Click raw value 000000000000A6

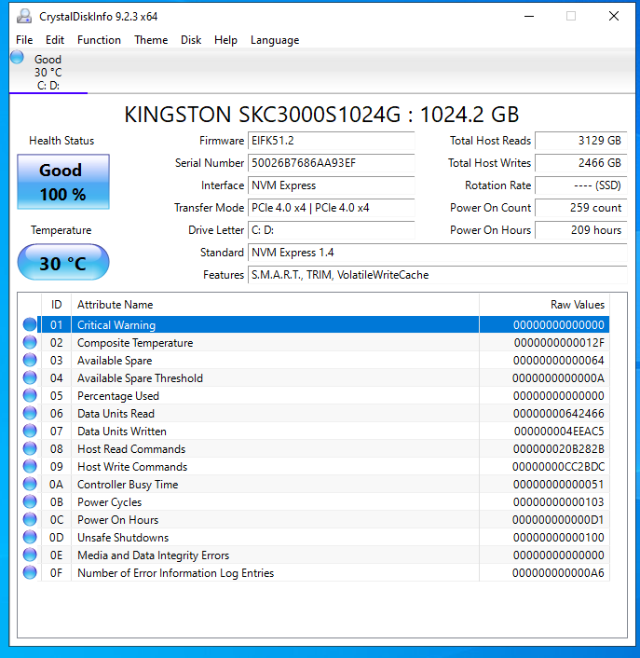click(x=558, y=573)
